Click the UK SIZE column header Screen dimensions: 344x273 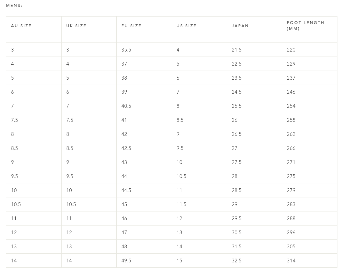click(76, 26)
